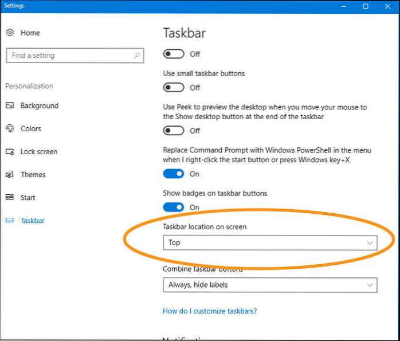Disable the Windows PowerShell replacement toggle

tap(174, 173)
